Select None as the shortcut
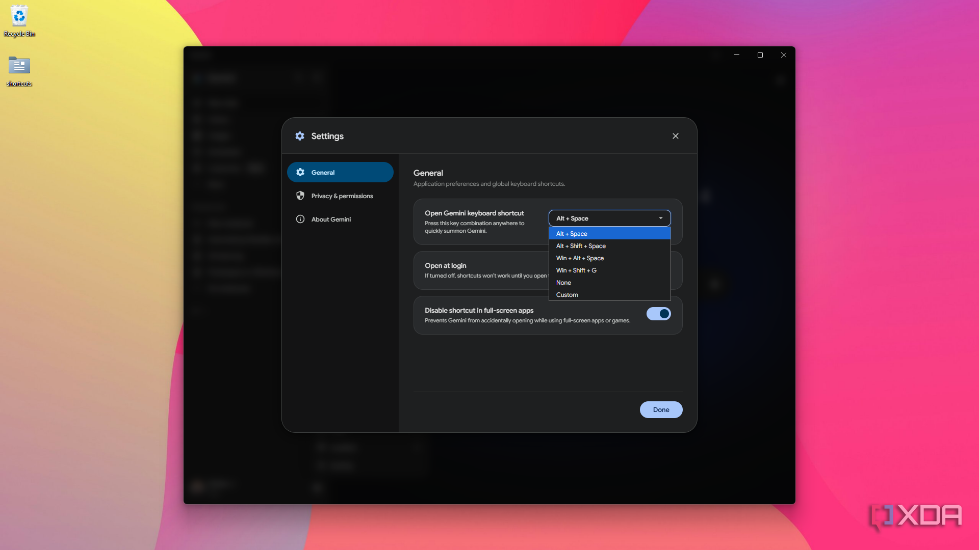Viewport: 979px width, 550px height. [x=609, y=282]
